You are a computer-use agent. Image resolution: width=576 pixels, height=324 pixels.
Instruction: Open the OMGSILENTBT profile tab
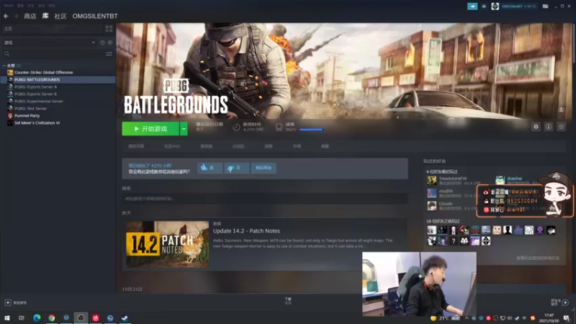tap(95, 16)
